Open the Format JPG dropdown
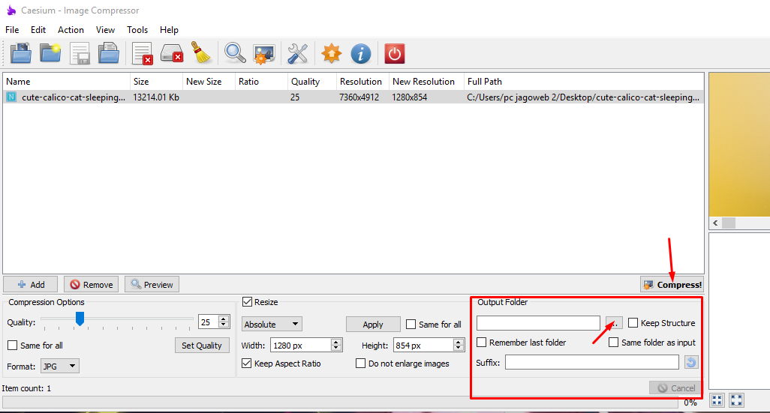Viewport: 770px width, 413px height. point(60,366)
